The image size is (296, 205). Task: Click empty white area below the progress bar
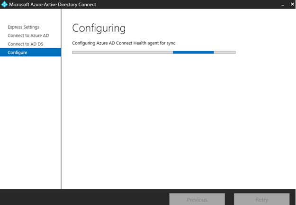click(178, 123)
